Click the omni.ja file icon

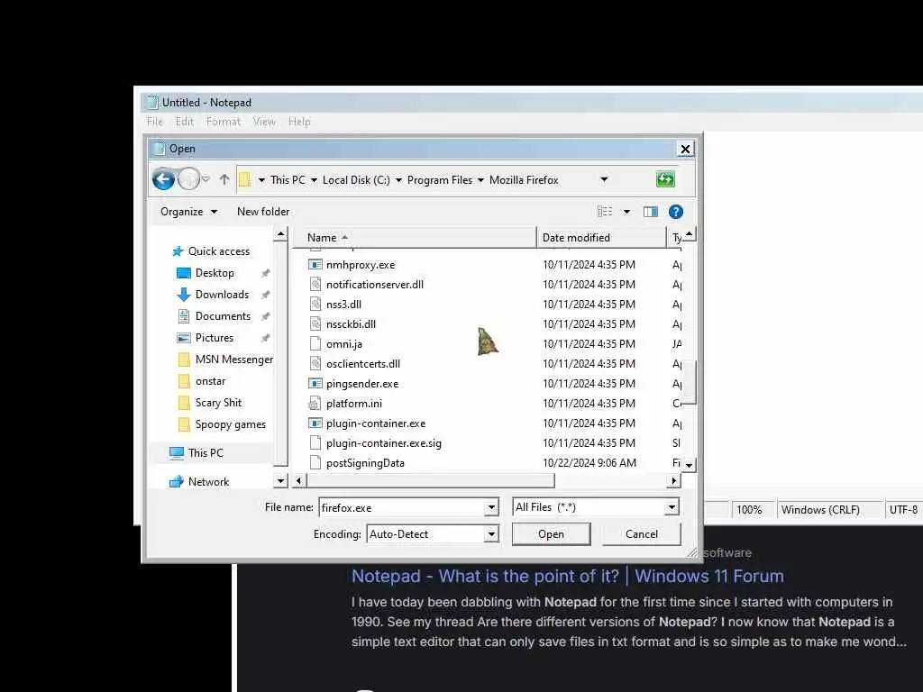click(315, 344)
